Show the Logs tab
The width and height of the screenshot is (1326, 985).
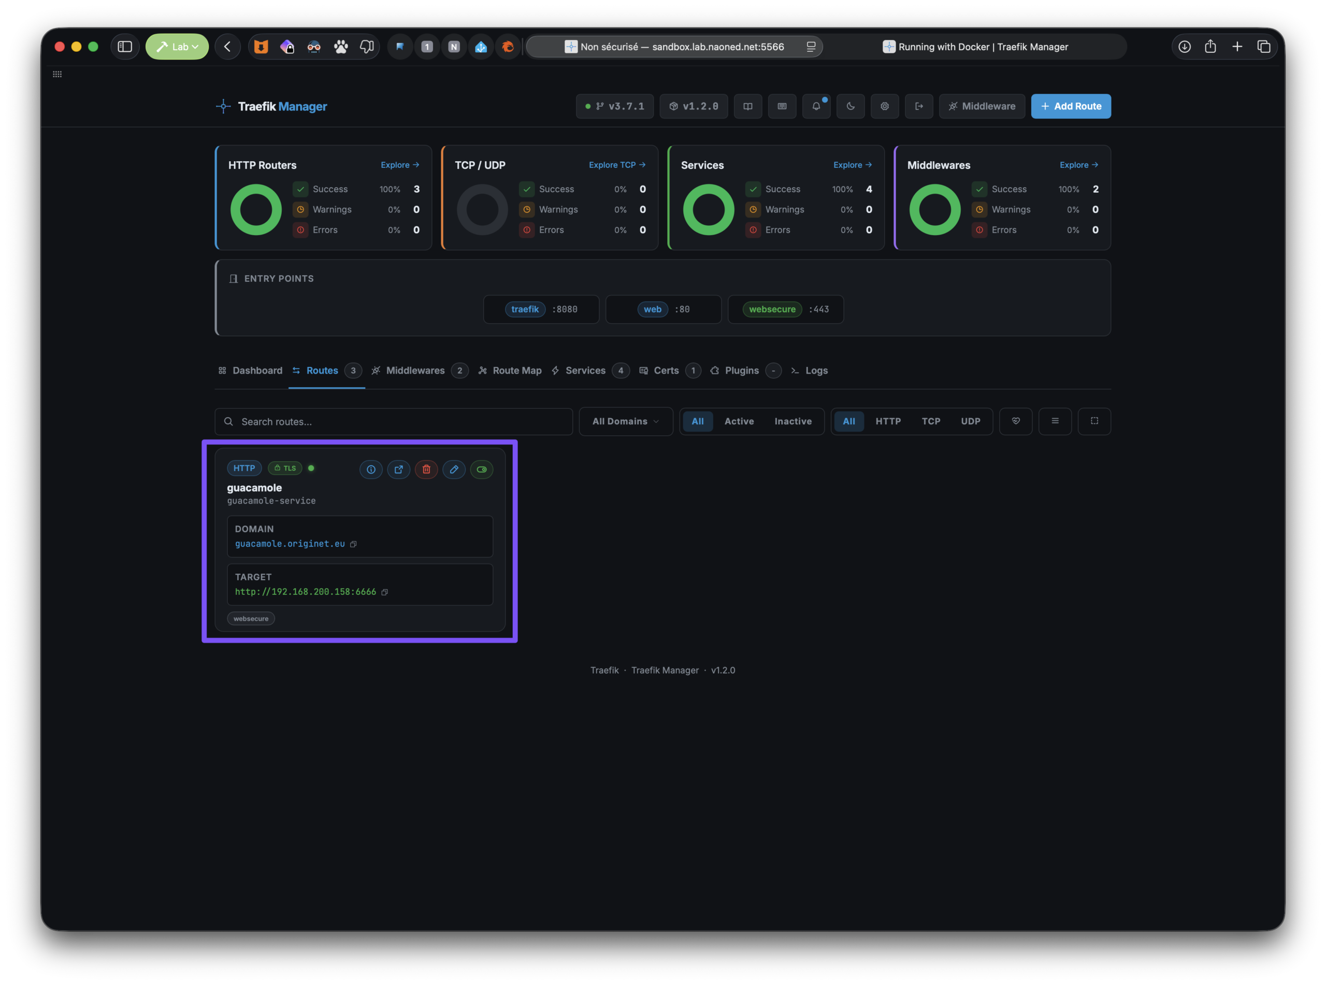click(809, 371)
